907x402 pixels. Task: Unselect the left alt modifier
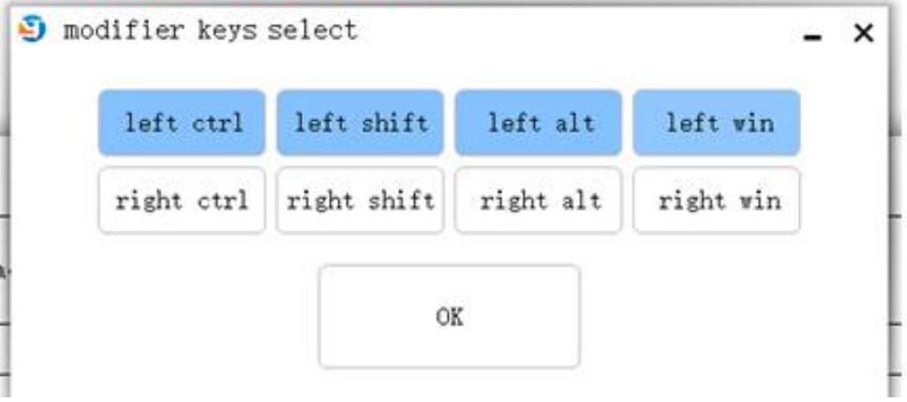coord(539,123)
